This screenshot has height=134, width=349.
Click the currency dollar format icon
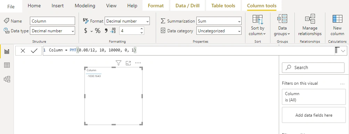(x=86, y=31)
